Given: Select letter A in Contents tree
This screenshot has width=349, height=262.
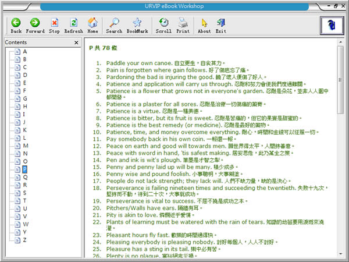Looking at the screenshot, I should click(x=25, y=51).
